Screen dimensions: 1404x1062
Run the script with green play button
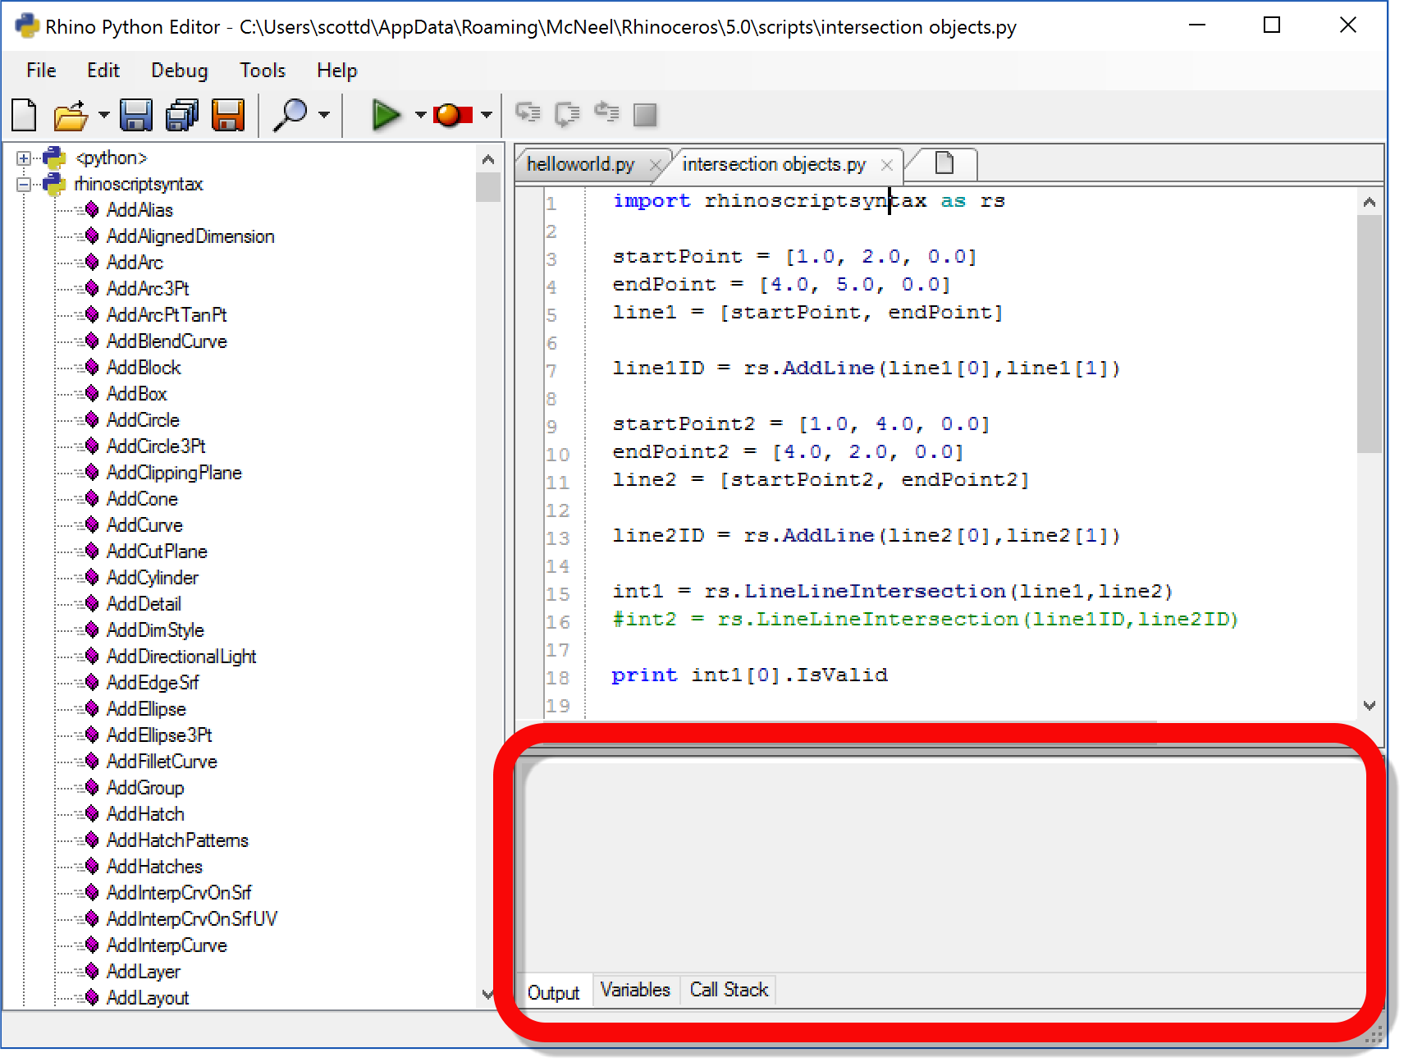pos(386,115)
